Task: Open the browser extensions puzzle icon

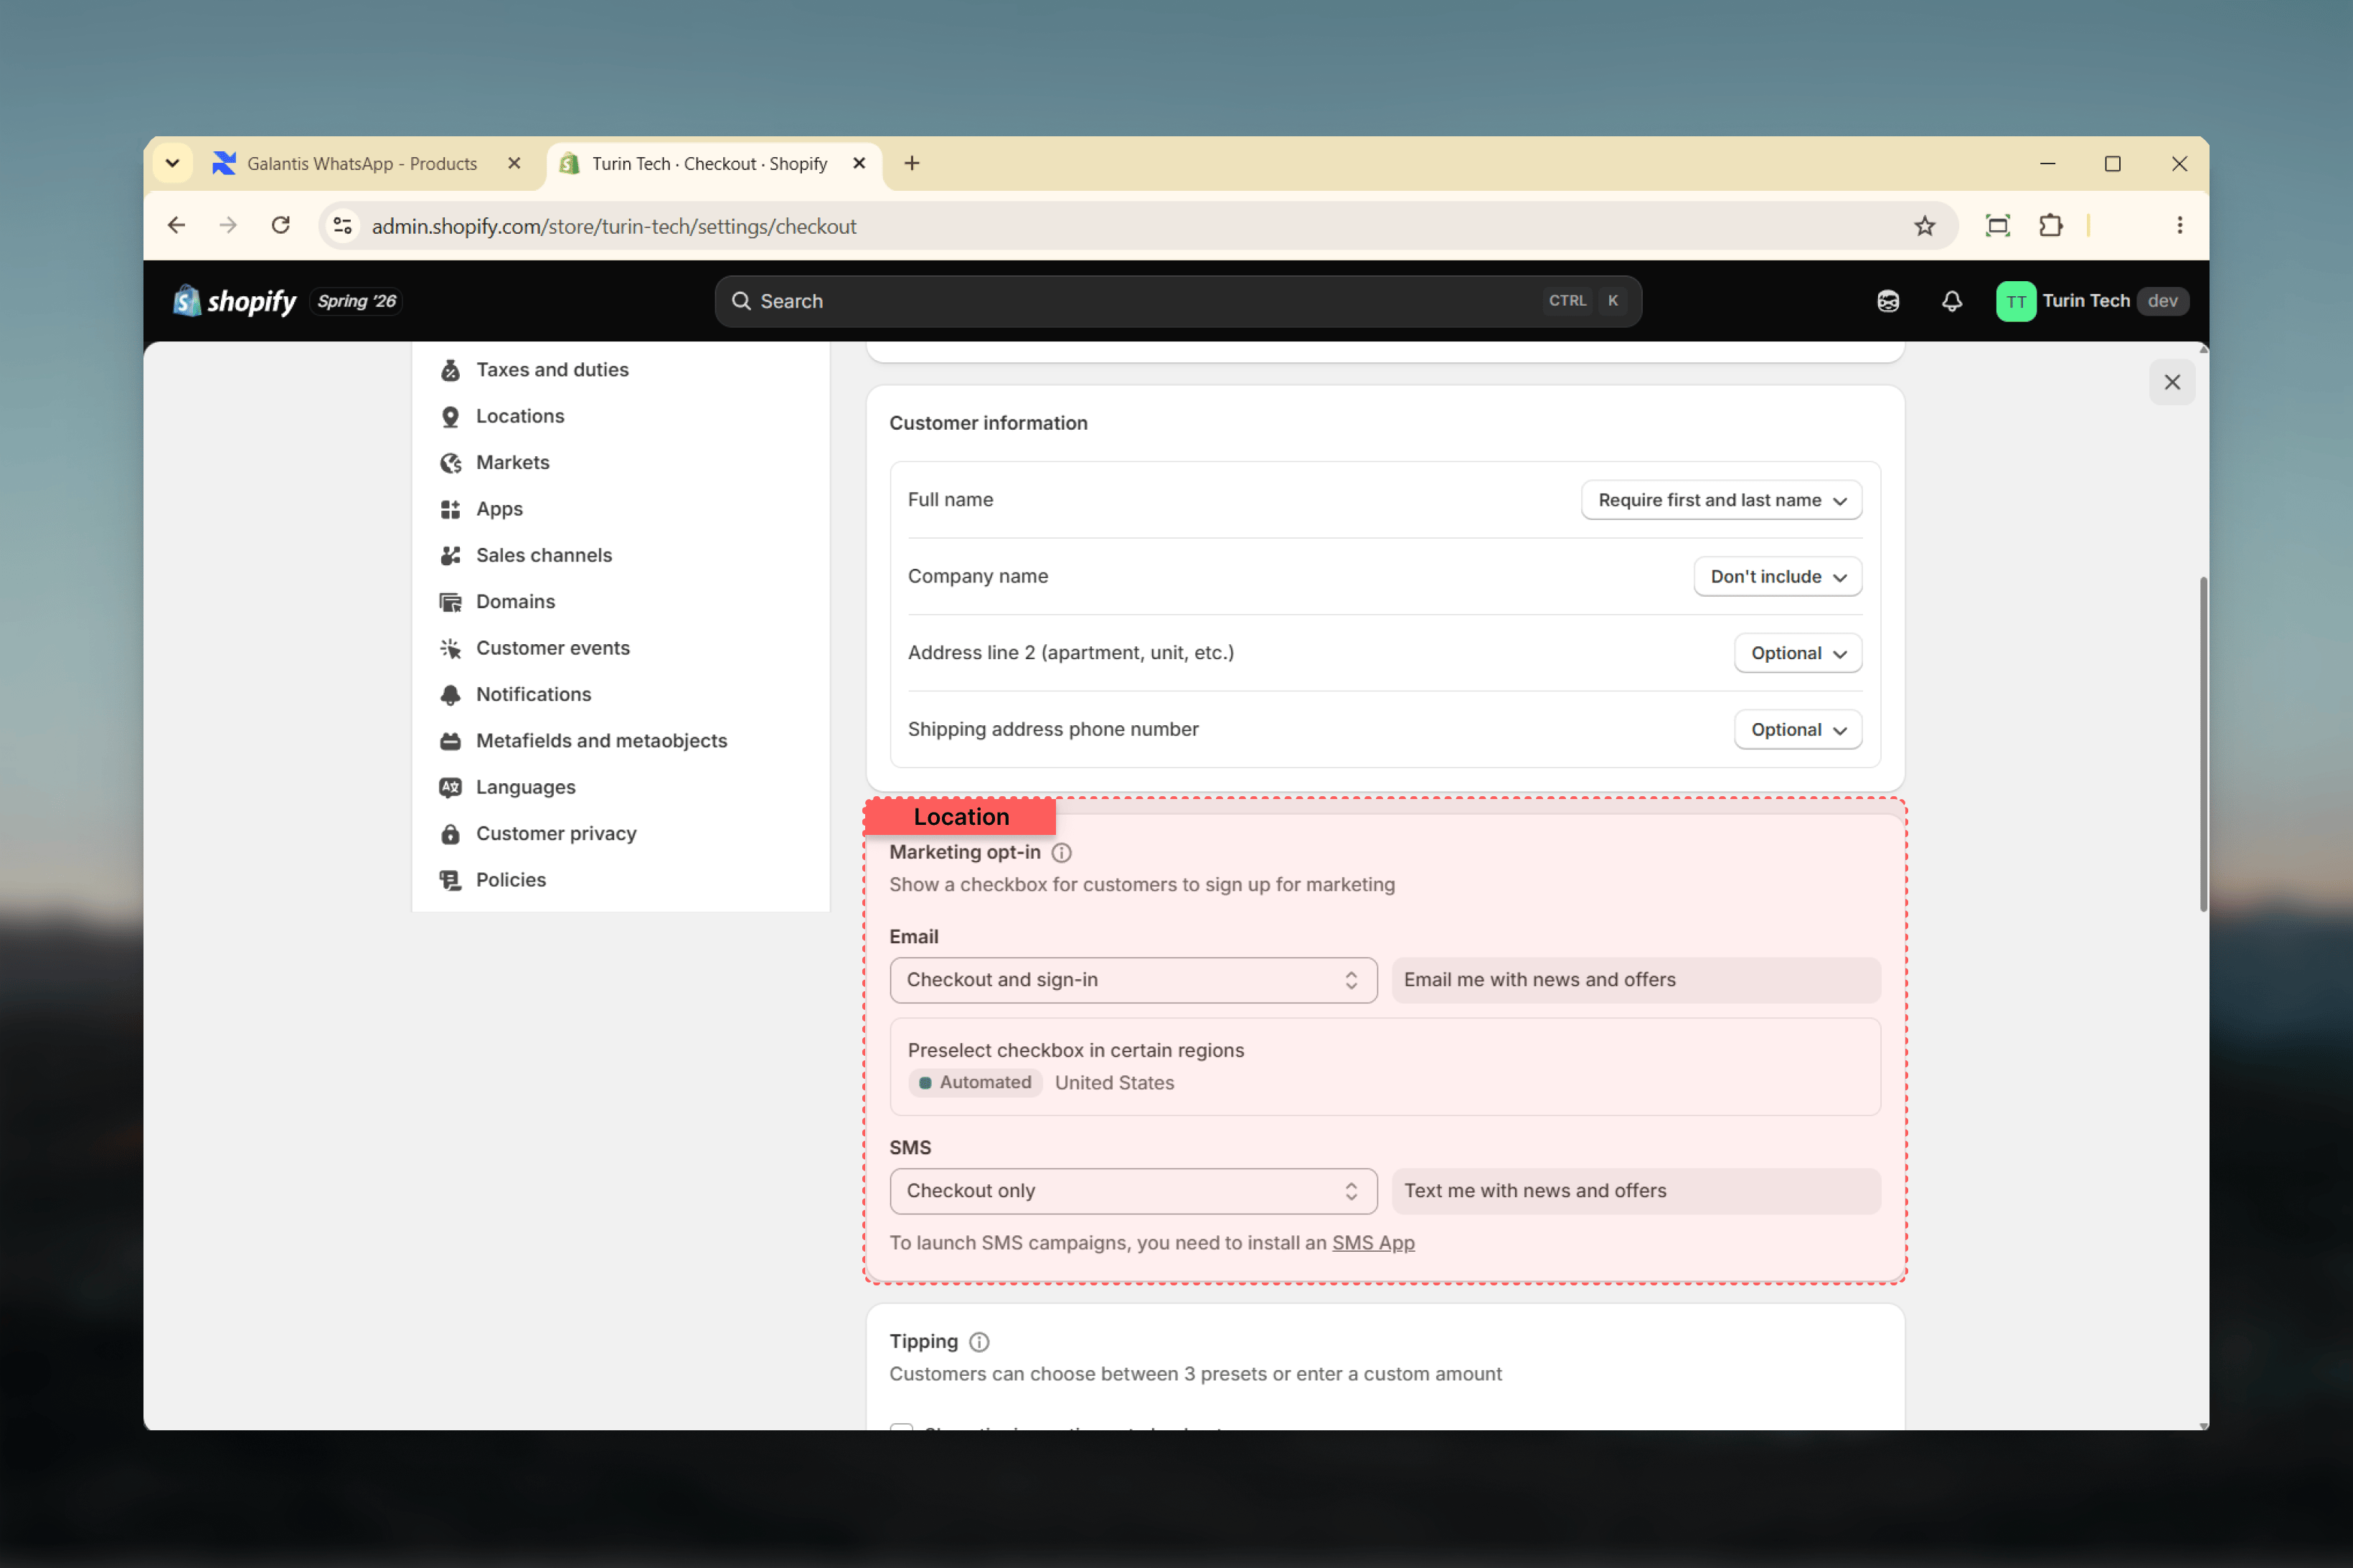Action: click(x=2051, y=226)
